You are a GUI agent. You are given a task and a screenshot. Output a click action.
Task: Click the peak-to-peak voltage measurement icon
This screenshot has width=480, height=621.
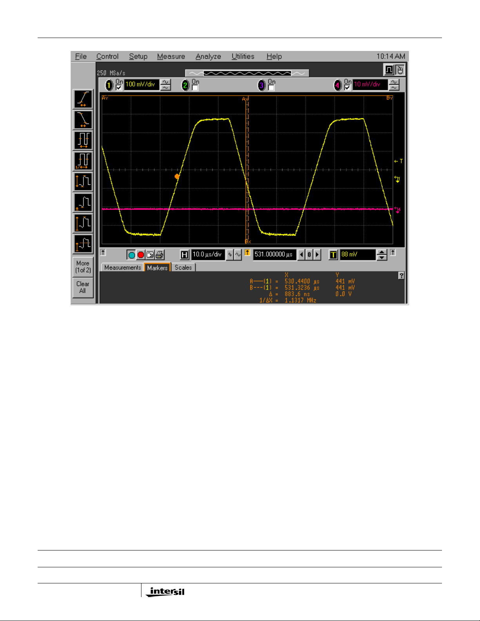83,181
